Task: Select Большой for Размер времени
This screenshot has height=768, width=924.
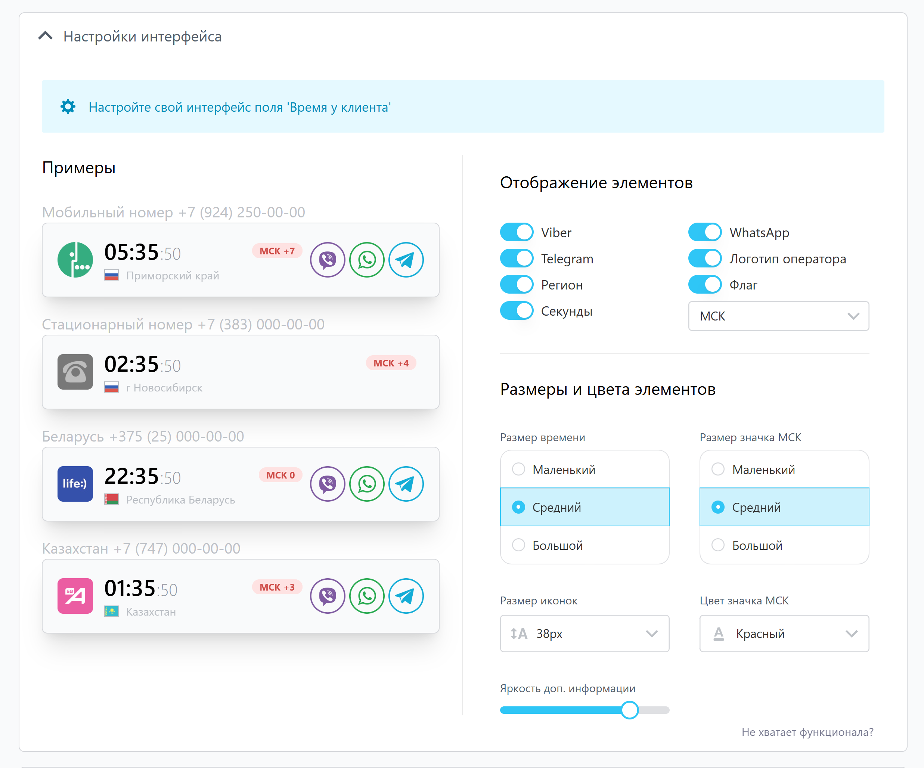Action: tap(519, 545)
